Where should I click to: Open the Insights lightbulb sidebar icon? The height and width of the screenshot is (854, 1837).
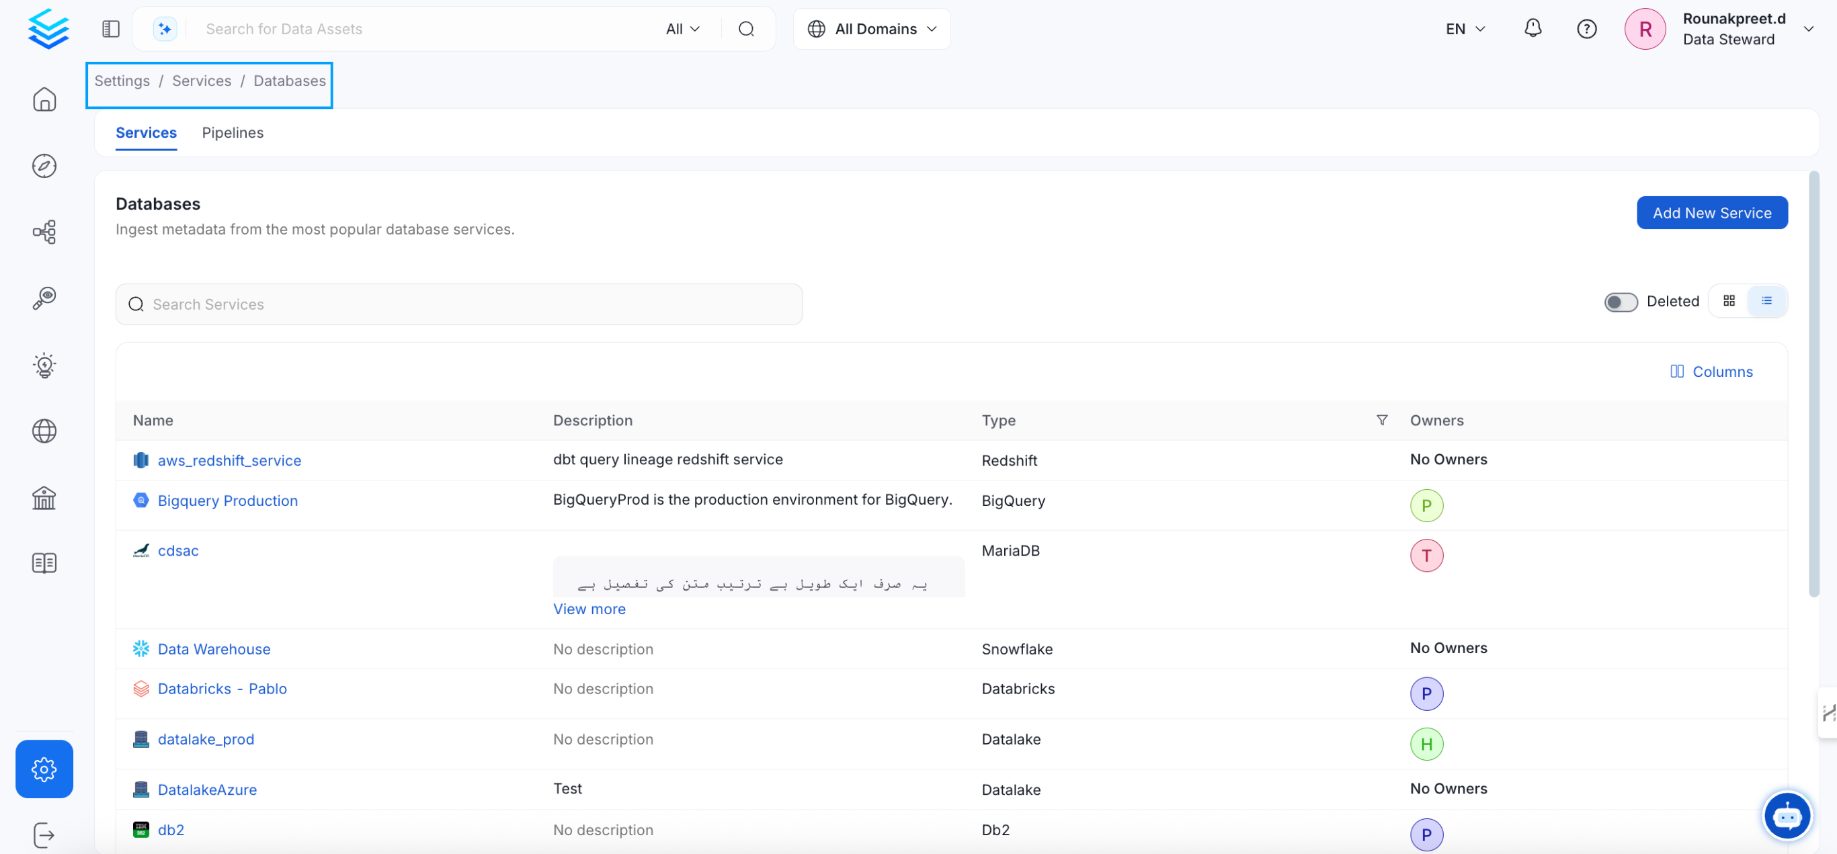44,365
